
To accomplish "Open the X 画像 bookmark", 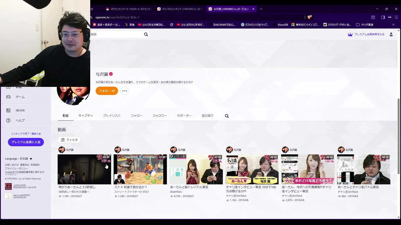I will coord(130,25).
